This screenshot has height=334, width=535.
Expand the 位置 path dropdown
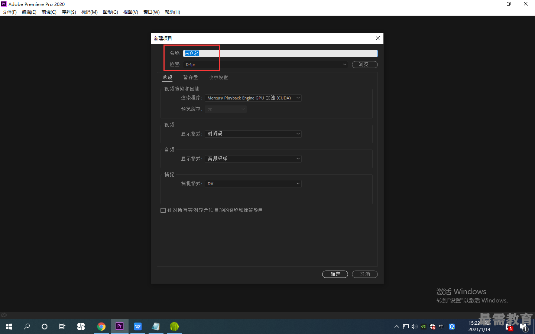(x=344, y=65)
